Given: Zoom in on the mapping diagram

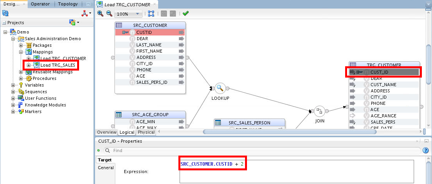Looking at the screenshot, I should click(100, 13).
